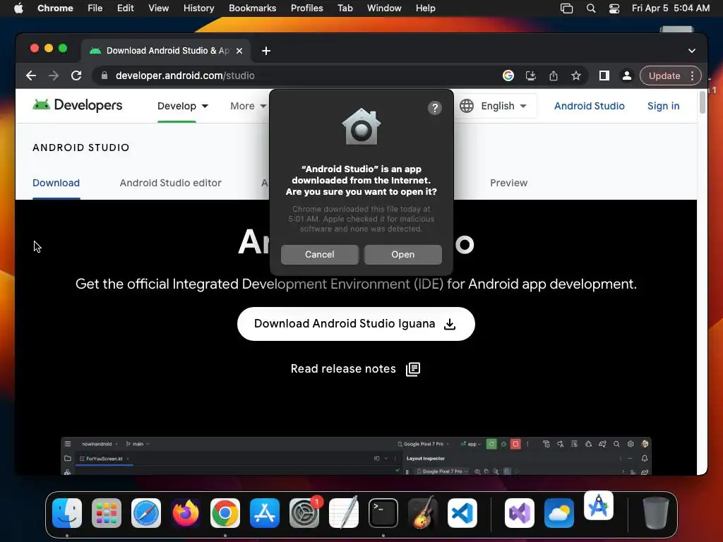Go to Android Developers home logo
The width and height of the screenshot is (723, 542).
coord(78,106)
